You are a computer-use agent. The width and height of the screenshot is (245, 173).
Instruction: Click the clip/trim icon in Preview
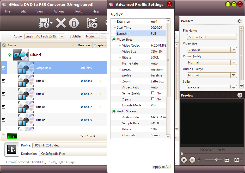227,160
